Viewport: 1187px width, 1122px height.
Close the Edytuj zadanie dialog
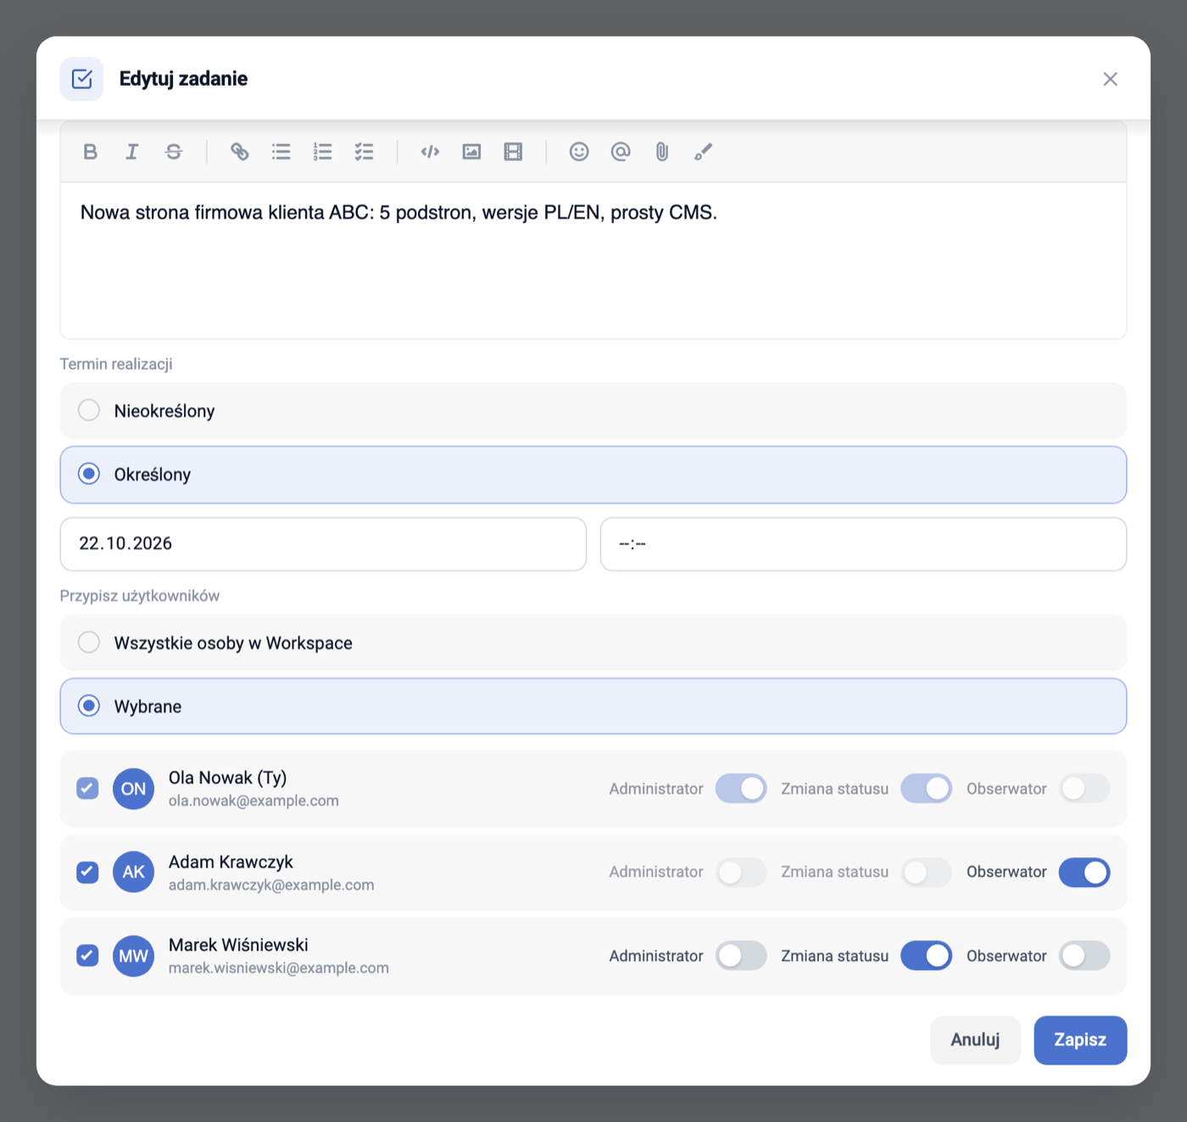[1110, 79]
